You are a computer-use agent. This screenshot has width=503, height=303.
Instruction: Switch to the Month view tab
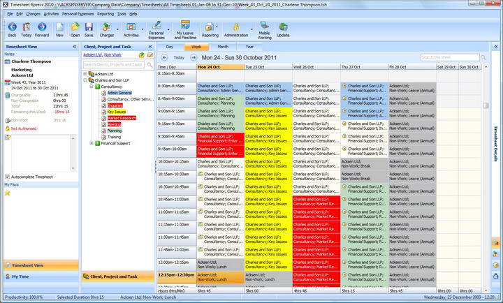tap(223, 47)
